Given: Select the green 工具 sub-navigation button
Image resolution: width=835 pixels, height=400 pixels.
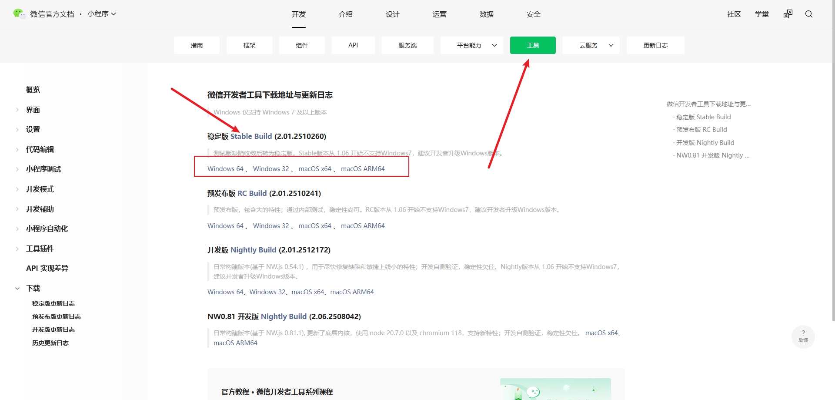Looking at the screenshot, I should pos(533,45).
